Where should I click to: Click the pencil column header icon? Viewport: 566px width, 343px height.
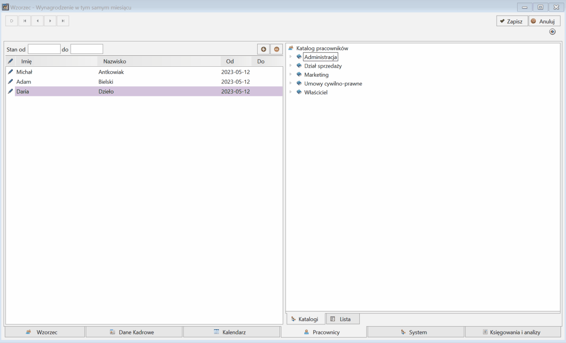pos(10,61)
